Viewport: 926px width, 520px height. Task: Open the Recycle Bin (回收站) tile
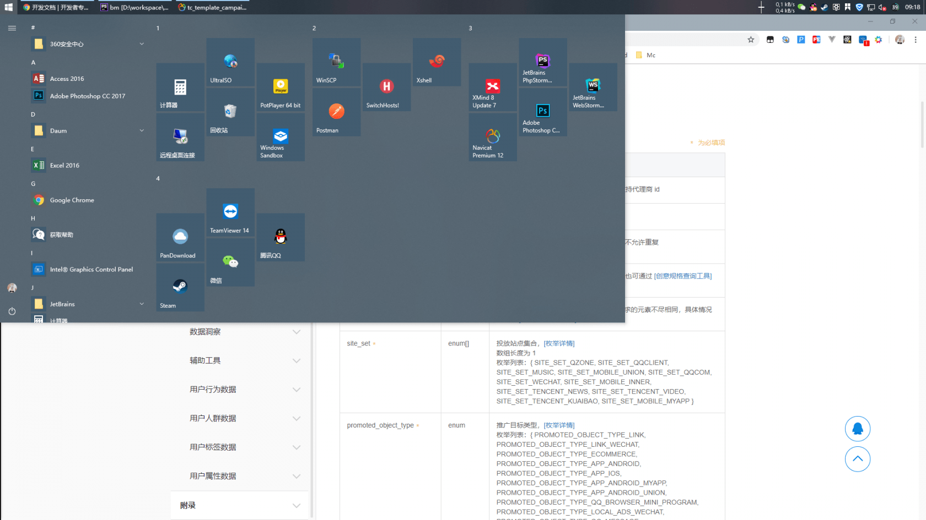230,112
